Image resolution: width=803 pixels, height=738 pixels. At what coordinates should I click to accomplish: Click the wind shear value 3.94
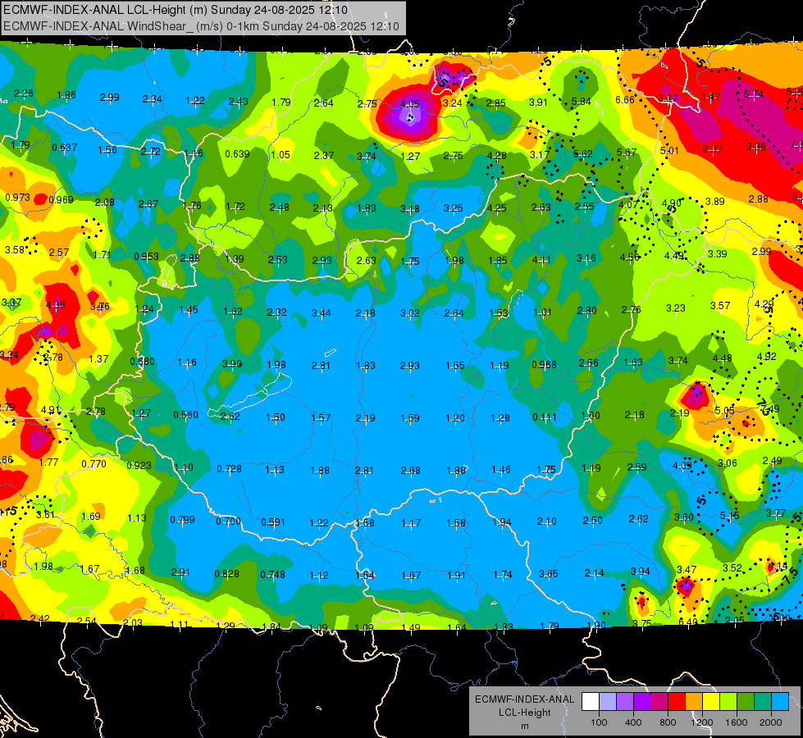tap(640, 571)
